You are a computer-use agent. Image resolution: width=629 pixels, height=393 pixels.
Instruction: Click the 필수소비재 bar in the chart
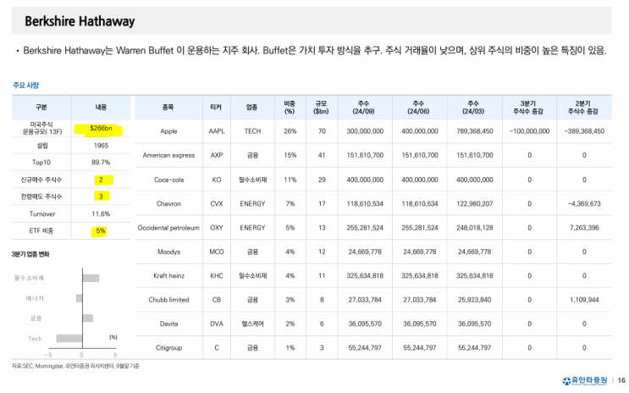(x=91, y=278)
